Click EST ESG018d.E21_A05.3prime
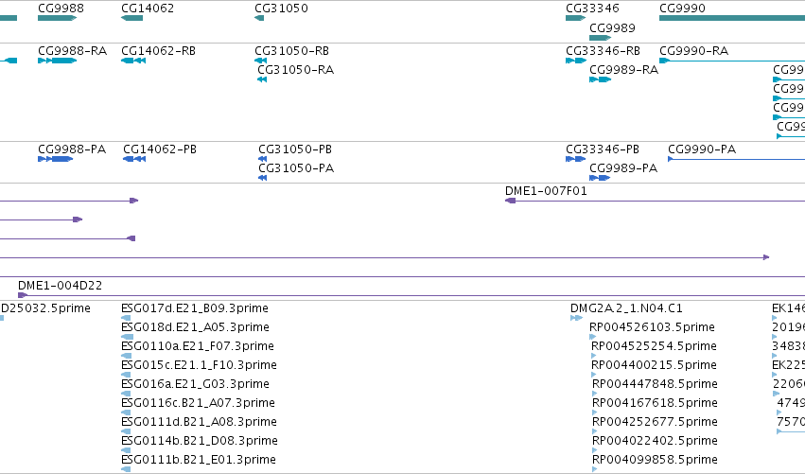 click(195, 327)
